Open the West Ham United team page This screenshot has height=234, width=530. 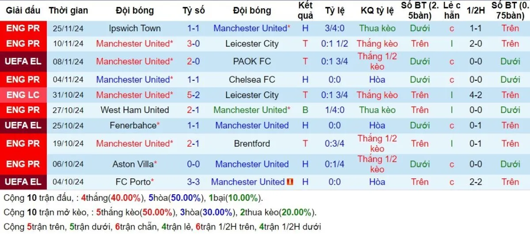[135, 110]
